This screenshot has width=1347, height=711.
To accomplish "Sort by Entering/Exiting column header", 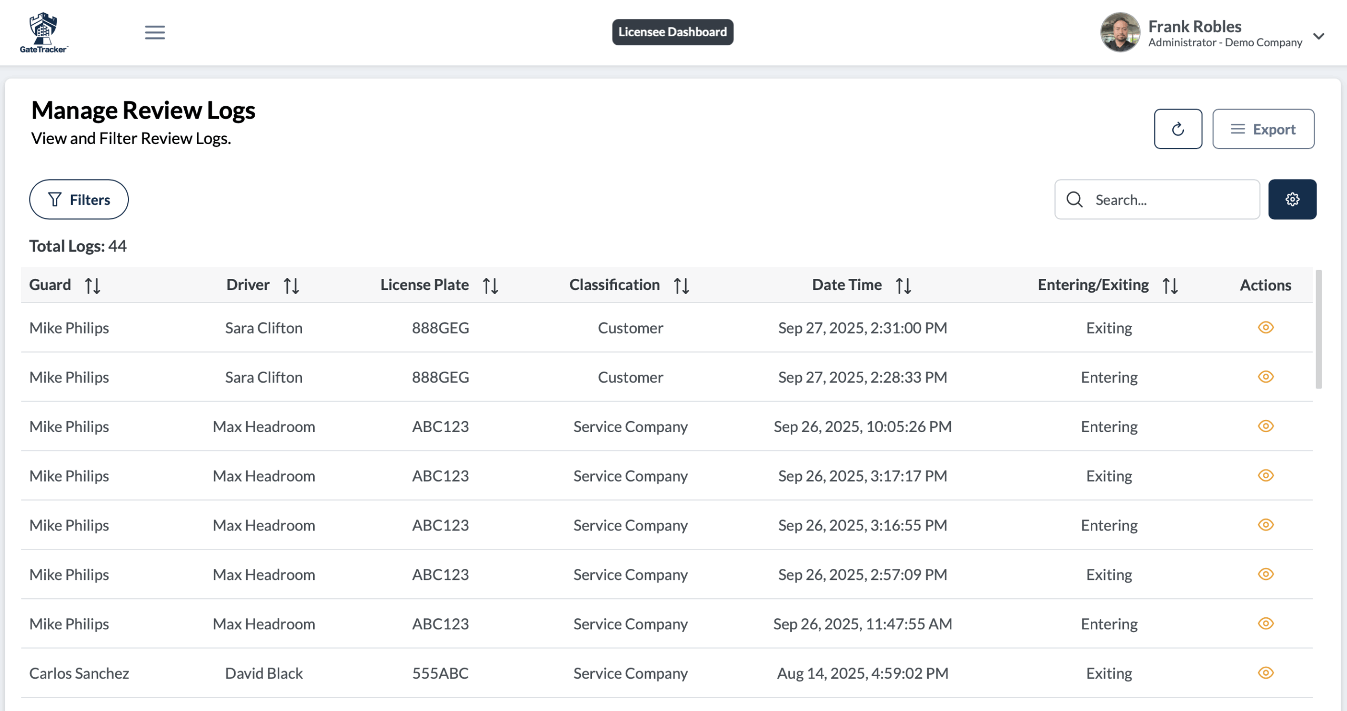I will click(1093, 285).
